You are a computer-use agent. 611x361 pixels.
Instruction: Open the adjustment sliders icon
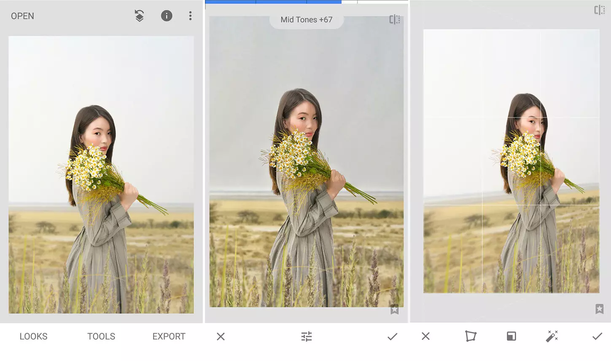tap(307, 336)
